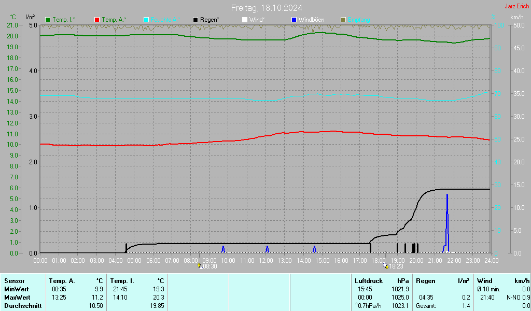Click the 'Ø 10 min.' wind average label
The image size is (531, 311).
point(490,289)
